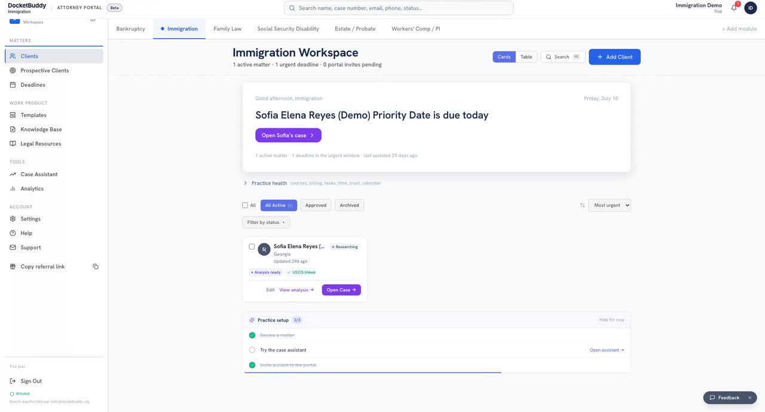This screenshot has width=765, height=412.
Task: Click the sort direction arrows icon
Action: tap(582, 205)
